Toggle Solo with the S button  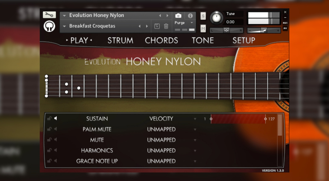[203, 16]
